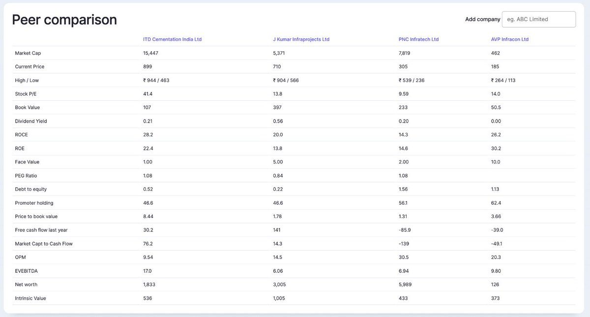The height and width of the screenshot is (317, 590).
Task: Click dividend yield value 0.56
Action: click(278, 121)
